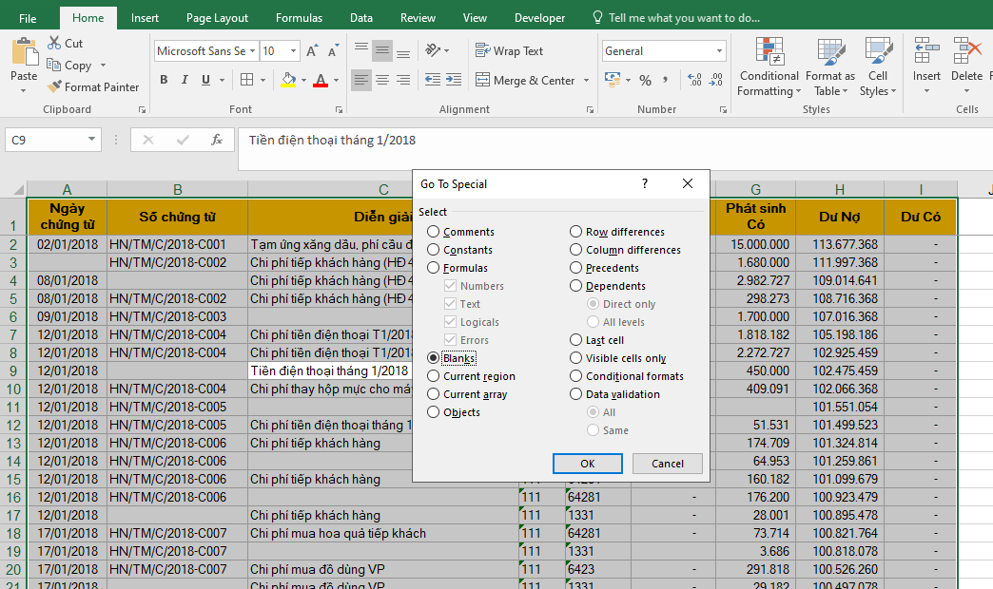Click the Format Painter brush icon
This screenshot has height=589, width=993.
(54, 87)
